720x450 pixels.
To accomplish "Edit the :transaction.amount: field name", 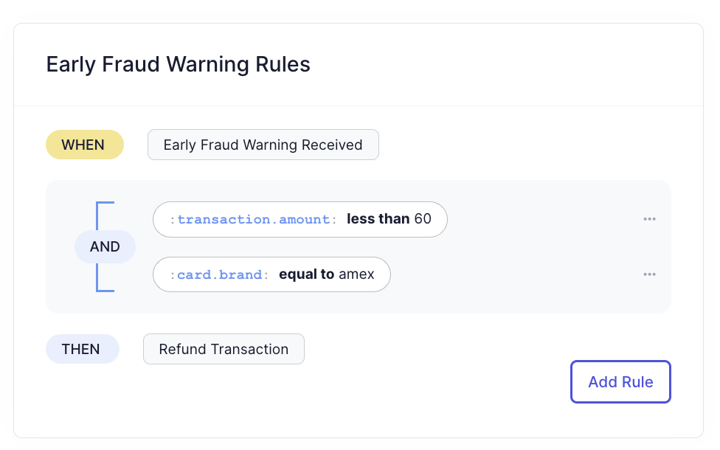I will point(254,220).
